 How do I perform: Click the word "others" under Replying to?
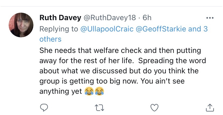coord(50,39)
